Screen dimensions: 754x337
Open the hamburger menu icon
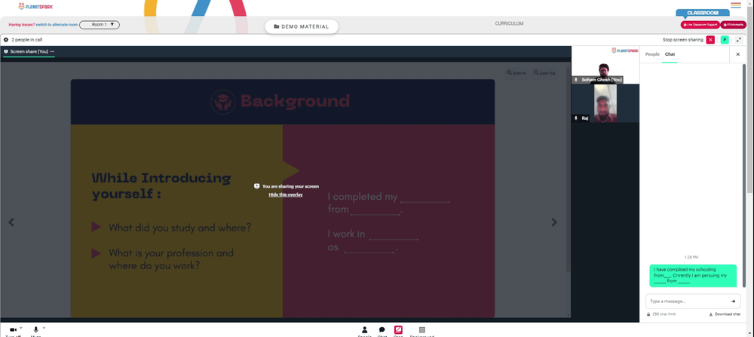point(736,5)
